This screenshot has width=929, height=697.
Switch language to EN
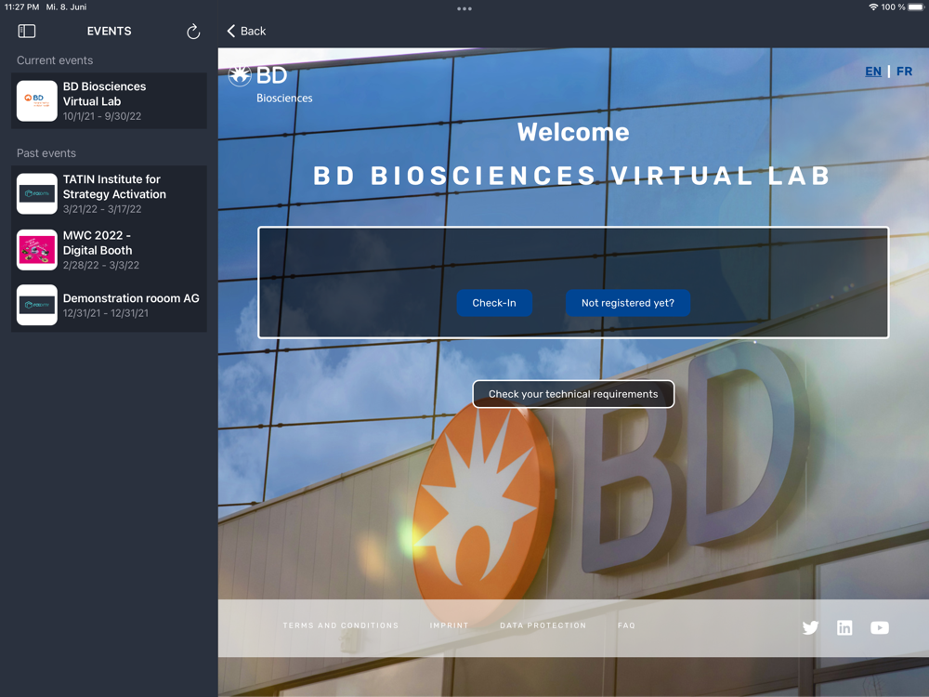pos(872,72)
